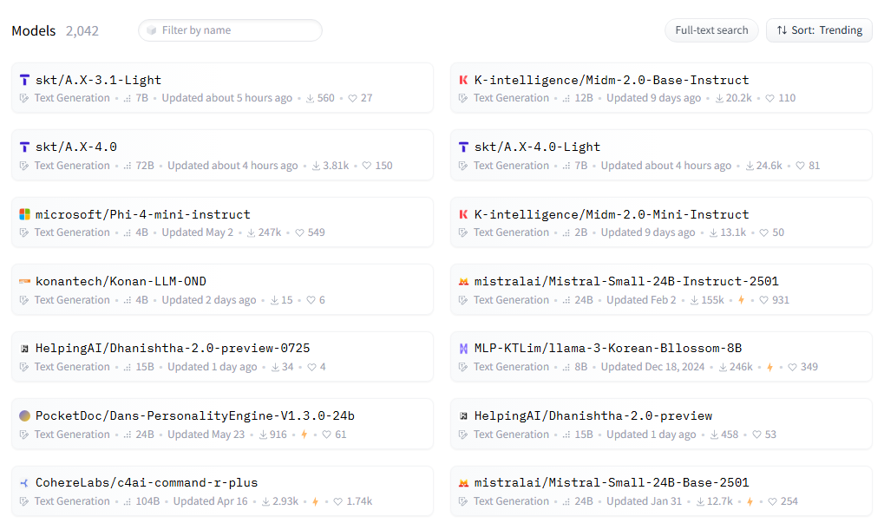Viewport: 884px width, 523px height.
Task: Click the K-intelligence logo beside Midm-2.0-Mini-Instruct
Action: coord(463,214)
